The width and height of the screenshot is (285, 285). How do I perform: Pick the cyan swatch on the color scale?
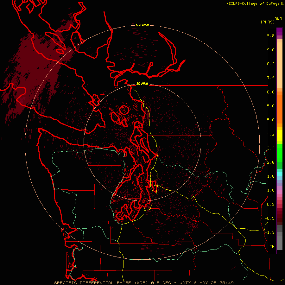(280, 174)
